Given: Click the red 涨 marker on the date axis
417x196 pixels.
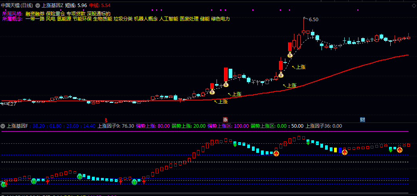Looking at the screenshot, I should (226, 120).
